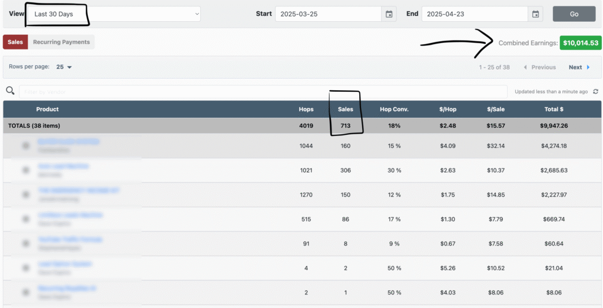The width and height of the screenshot is (603, 308).
Task: Open the Start date calendar picker icon
Action: 389,14
